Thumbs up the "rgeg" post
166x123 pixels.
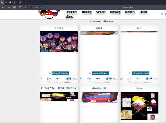point(107,79)
